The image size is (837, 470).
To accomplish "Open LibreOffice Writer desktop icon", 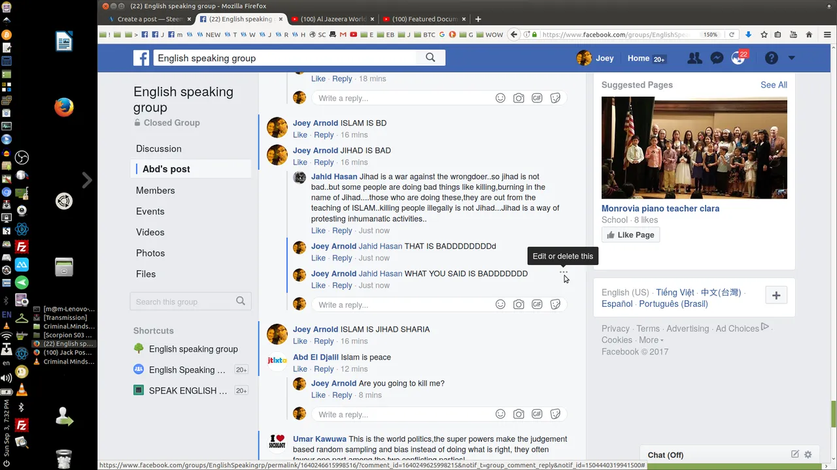I will (64, 42).
